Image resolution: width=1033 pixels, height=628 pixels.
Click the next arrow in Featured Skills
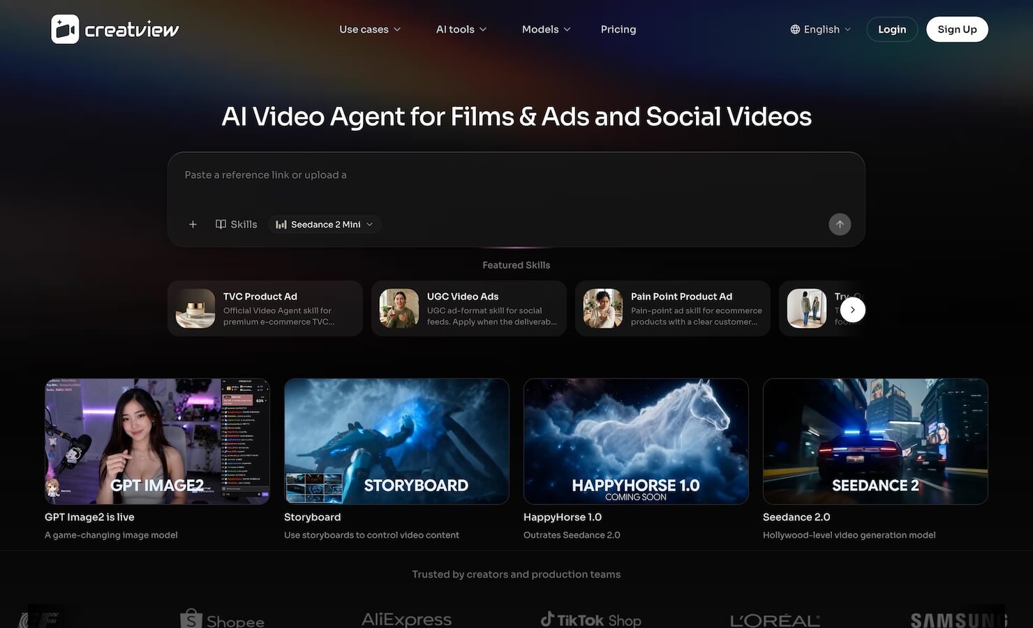point(852,309)
